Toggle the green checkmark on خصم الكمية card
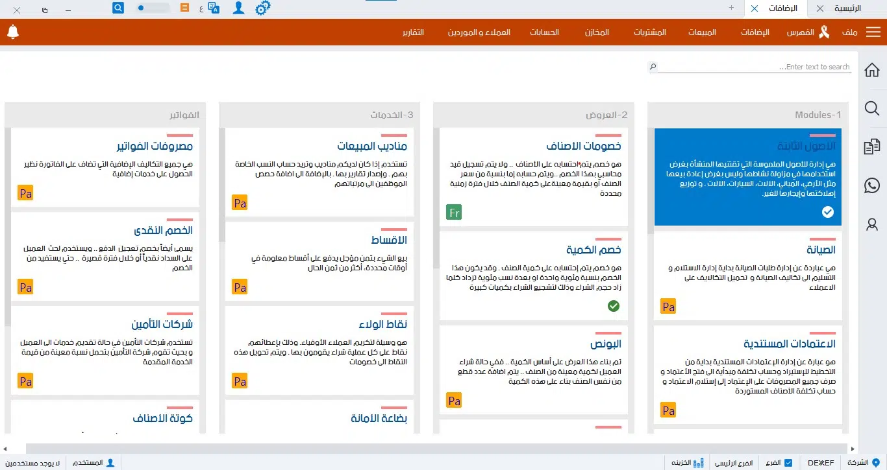Screen dimensions: 887x470 (x=614, y=306)
